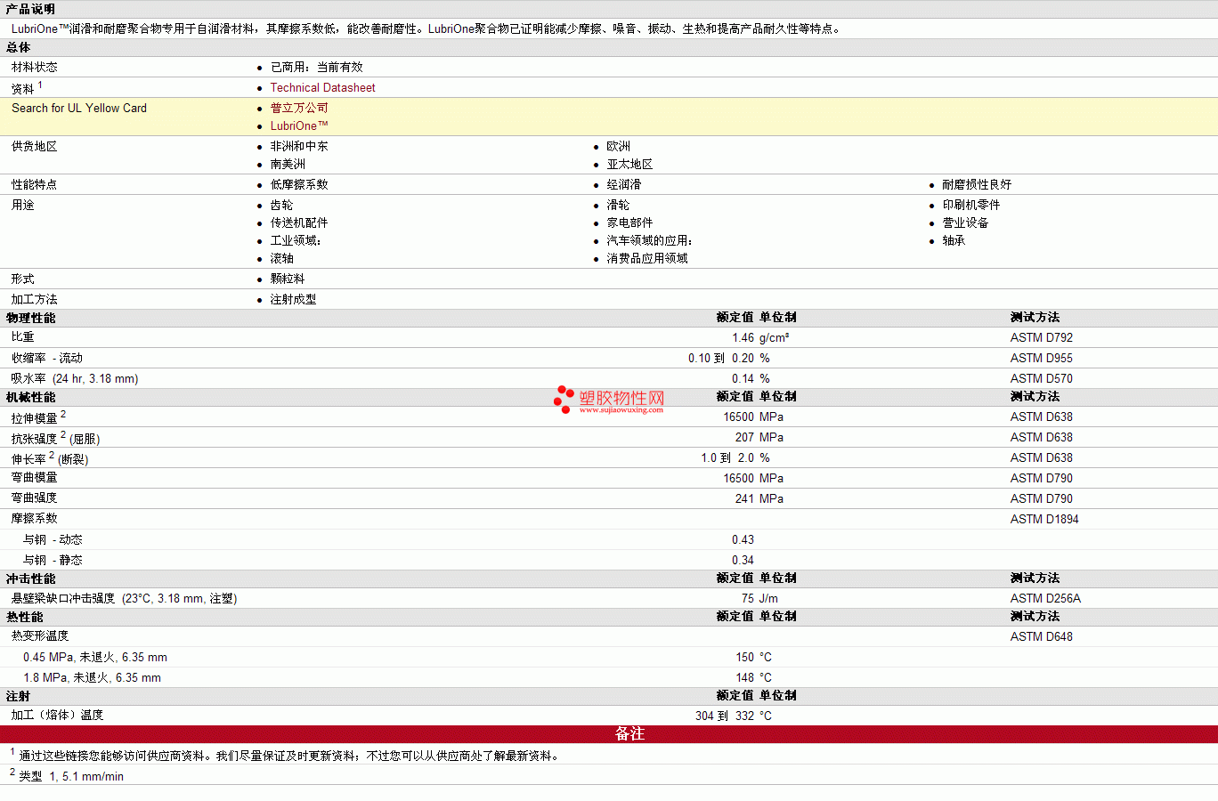Select the ASTM D955 test method
Viewport: 1218px width, 801px height.
pyautogui.click(x=1042, y=358)
